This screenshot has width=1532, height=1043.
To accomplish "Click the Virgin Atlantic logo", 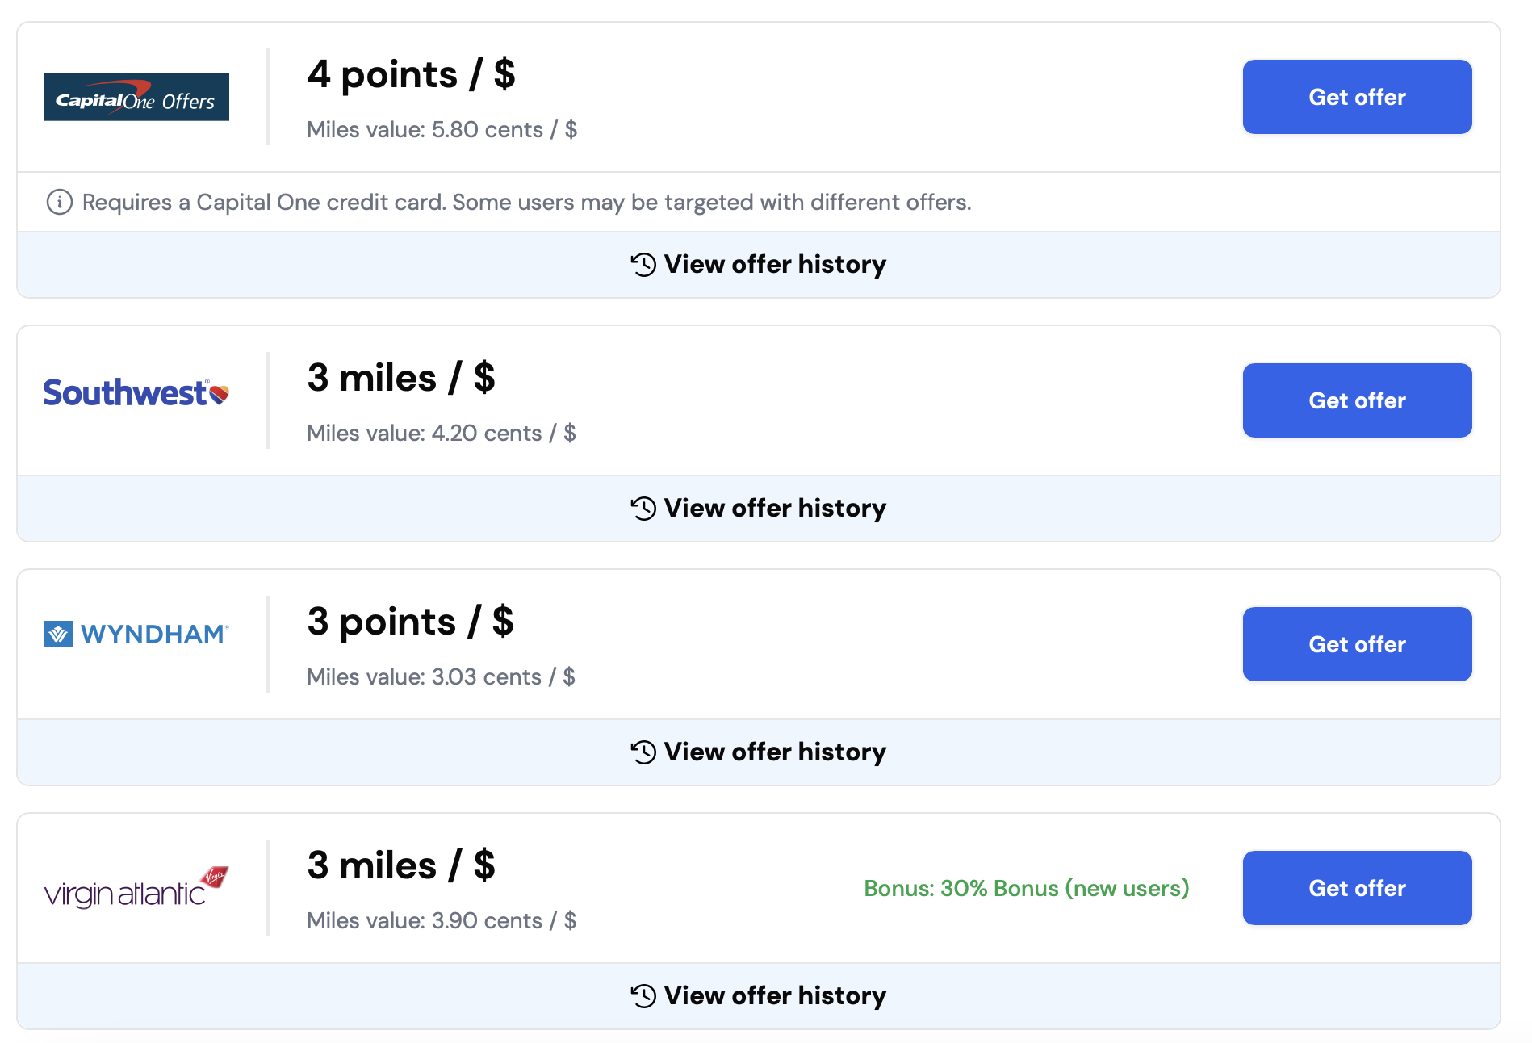I will tap(136, 887).
